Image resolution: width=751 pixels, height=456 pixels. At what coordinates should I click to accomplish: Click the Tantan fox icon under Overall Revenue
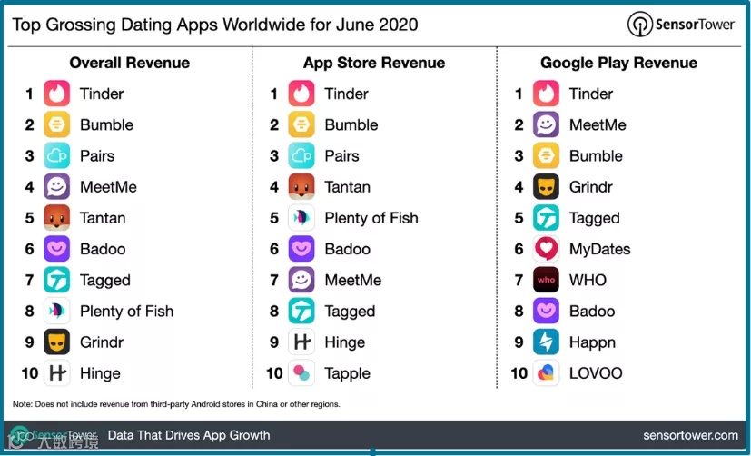57,218
